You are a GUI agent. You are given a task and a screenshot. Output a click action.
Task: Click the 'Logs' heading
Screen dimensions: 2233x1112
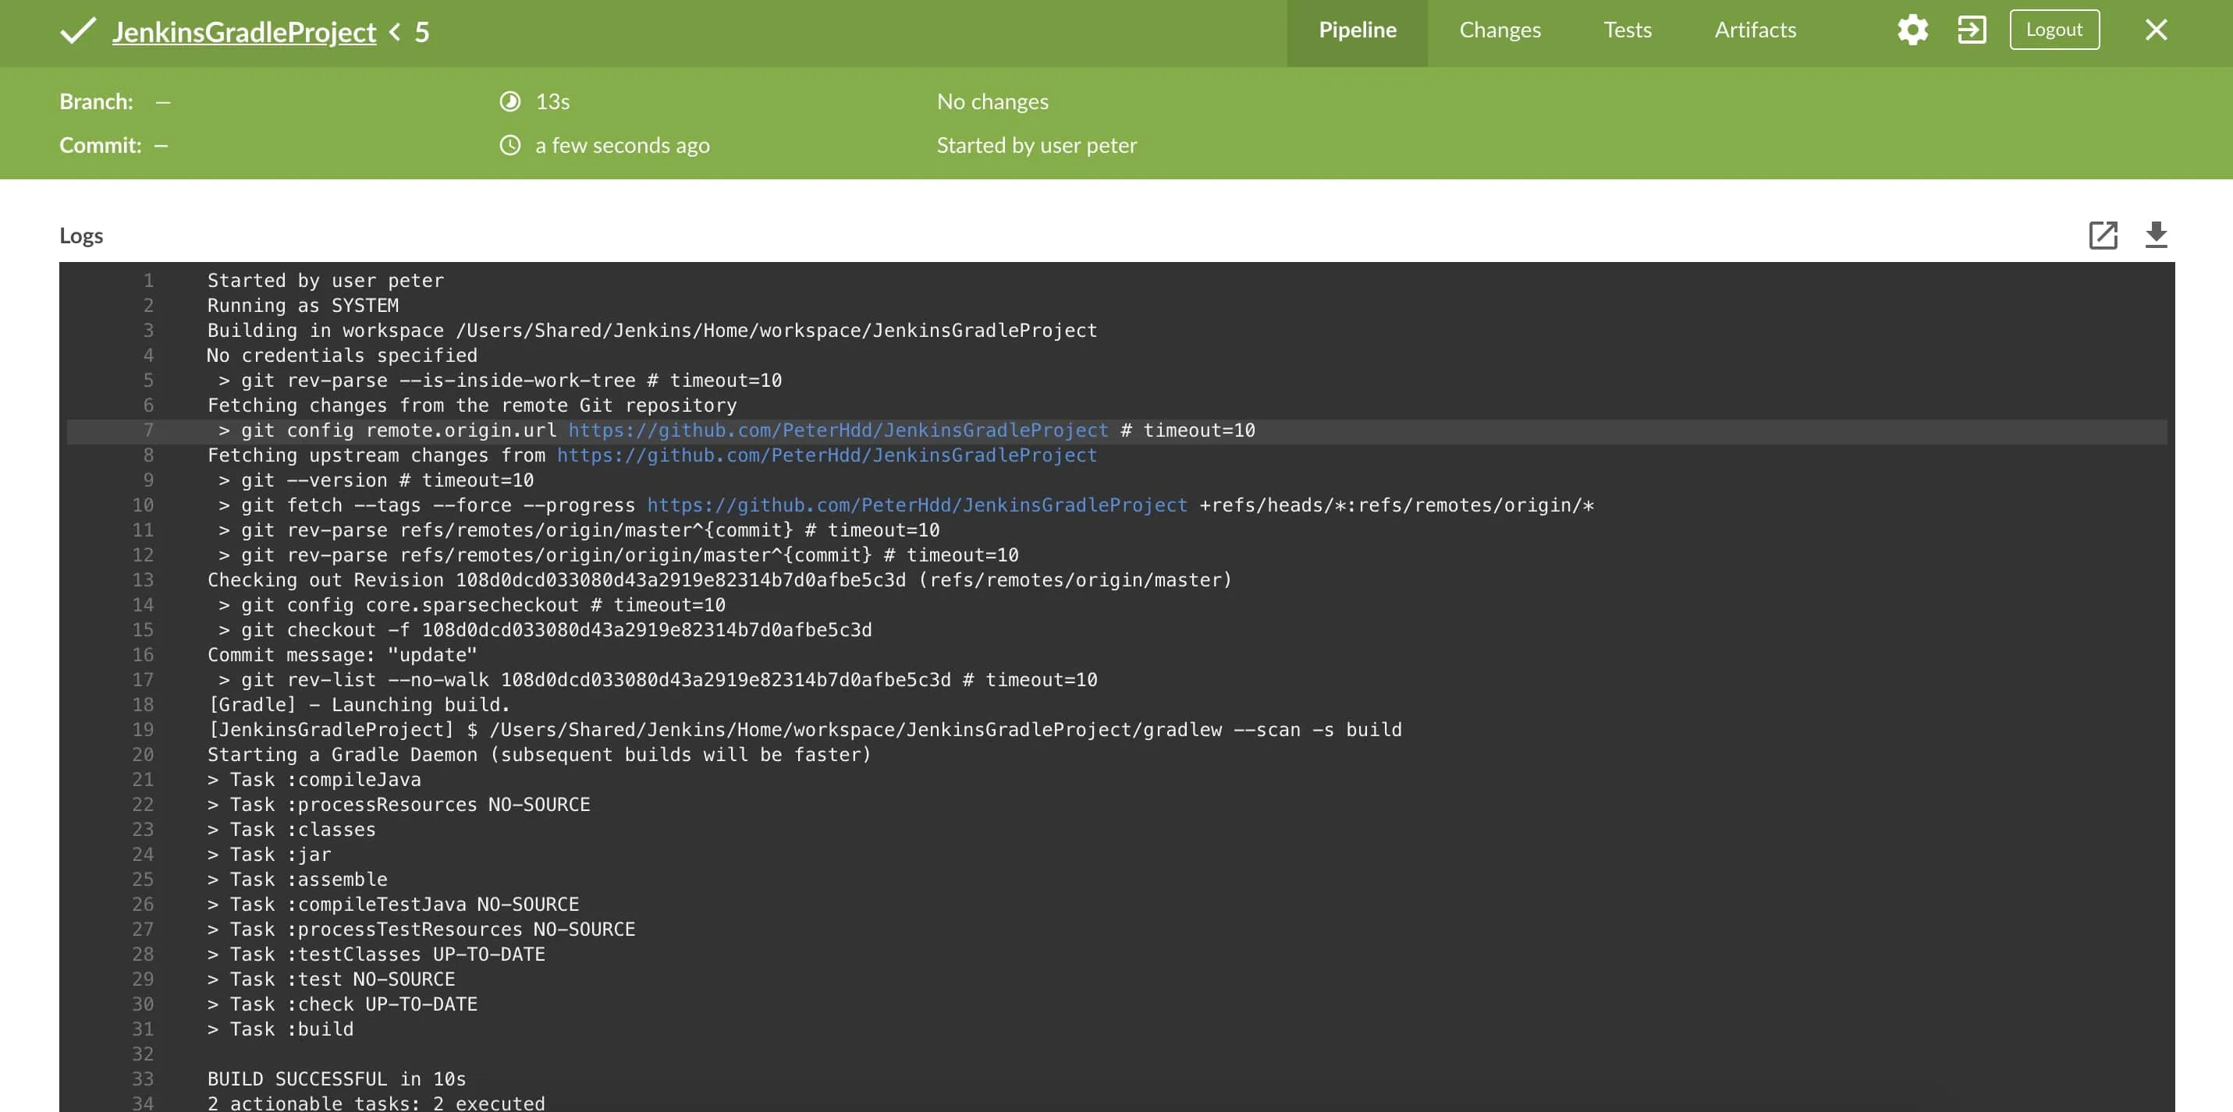click(80, 236)
